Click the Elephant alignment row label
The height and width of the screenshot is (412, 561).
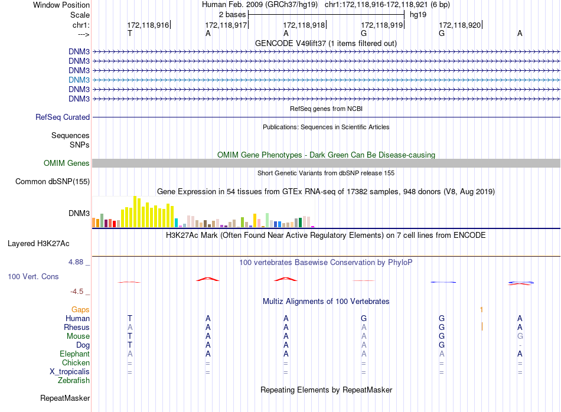(75, 354)
